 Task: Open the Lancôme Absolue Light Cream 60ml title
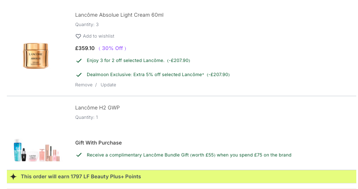(119, 15)
